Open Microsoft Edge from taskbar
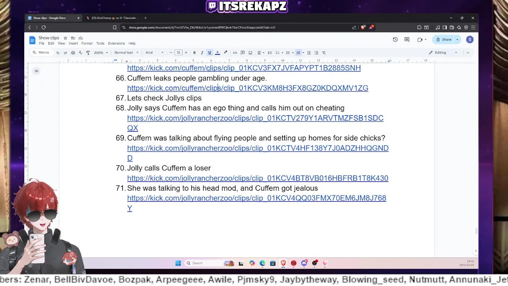Image resolution: width=508 pixels, height=286 pixels. [x=262, y=263]
